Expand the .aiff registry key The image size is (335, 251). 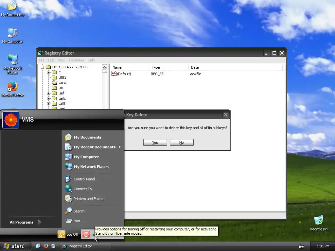tap(48, 104)
